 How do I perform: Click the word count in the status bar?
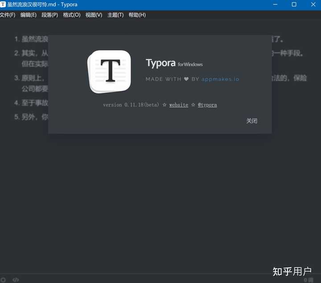309,280
